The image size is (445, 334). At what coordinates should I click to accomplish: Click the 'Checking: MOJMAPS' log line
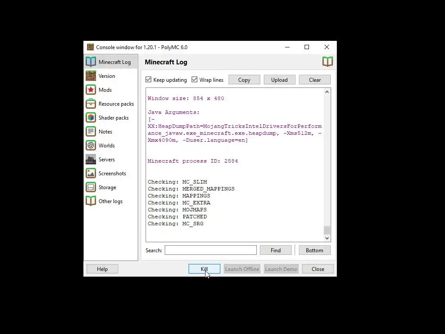point(177,210)
